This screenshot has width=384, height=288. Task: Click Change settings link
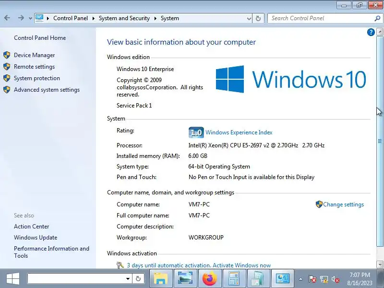coord(343,204)
